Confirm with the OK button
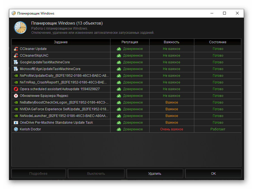Viewport: 253px width, 189px height. coord(213,174)
